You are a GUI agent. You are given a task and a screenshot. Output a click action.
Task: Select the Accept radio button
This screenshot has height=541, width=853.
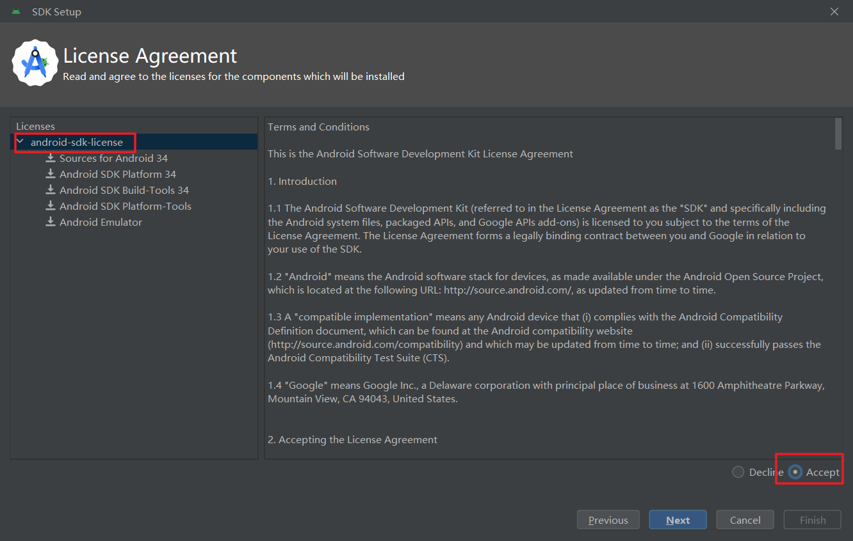[795, 472]
